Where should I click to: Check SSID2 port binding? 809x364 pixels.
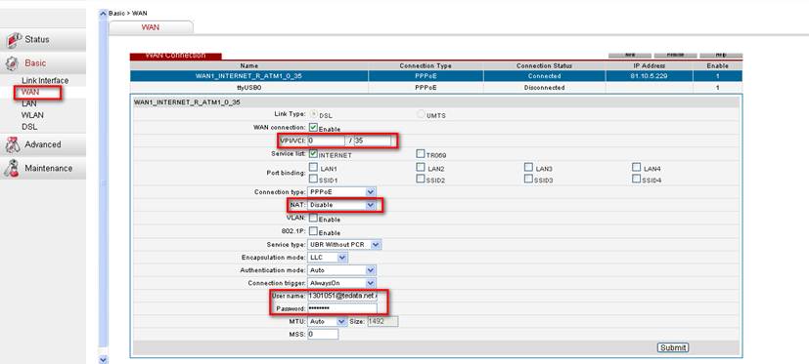pos(421,179)
